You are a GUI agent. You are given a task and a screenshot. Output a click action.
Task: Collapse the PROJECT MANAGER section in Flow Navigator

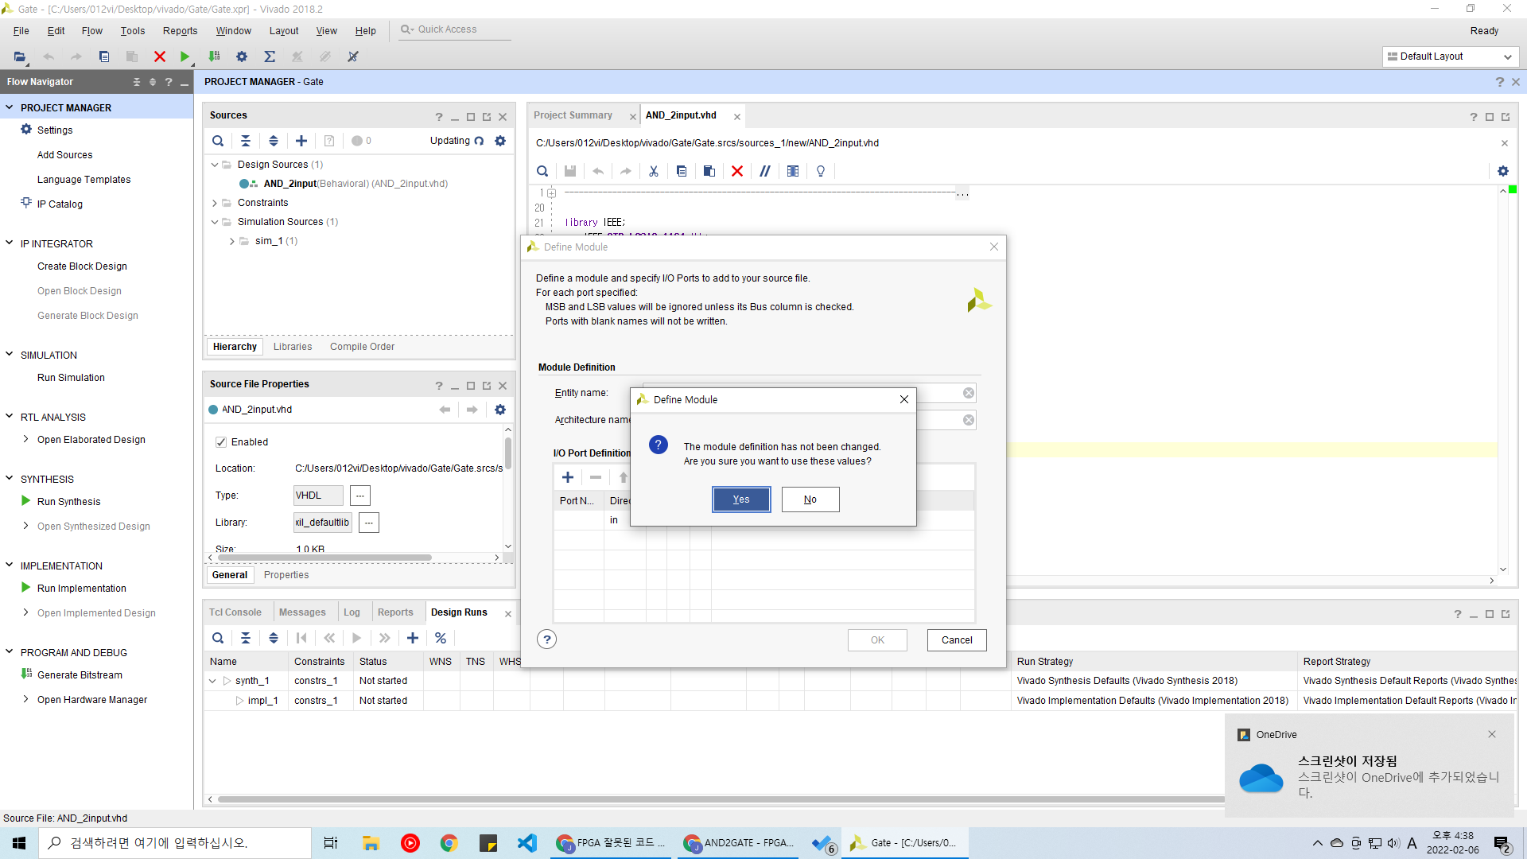coord(10,107)
